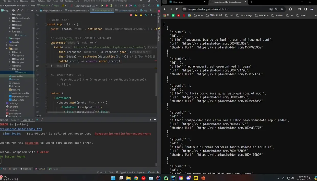This screenshot has width=317, height=181.
Task: Open the Window menu in IDE
Action: pos(69,1)
